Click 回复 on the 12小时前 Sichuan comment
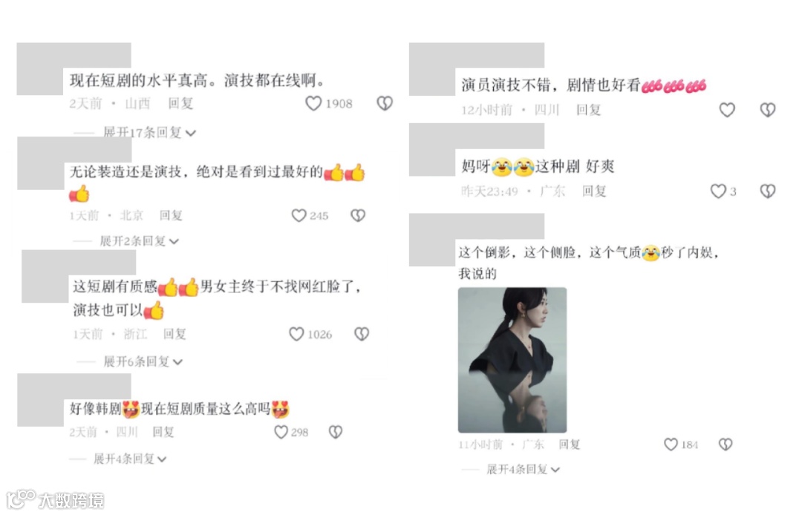Image resolution: width=802 pixels, height=515 pixels. point(588,110)
